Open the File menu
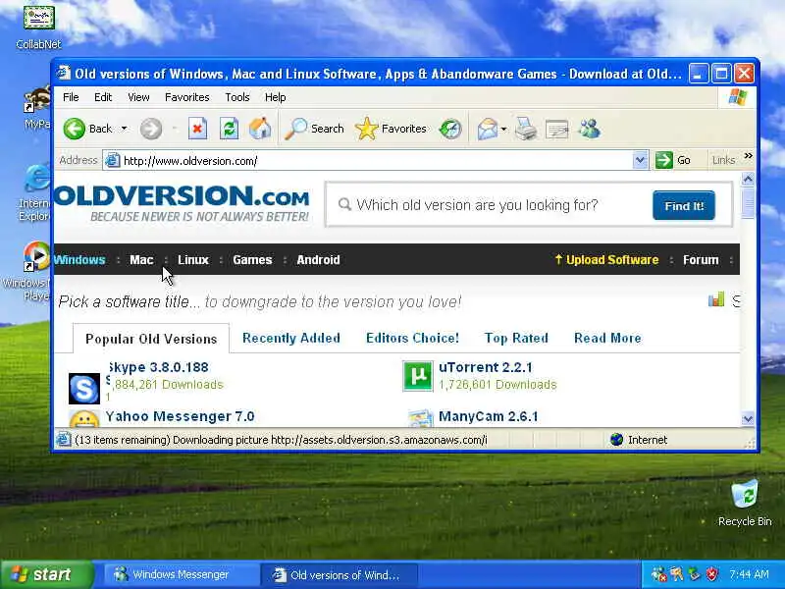Viewport: 785px width, 589px height. 71,97
